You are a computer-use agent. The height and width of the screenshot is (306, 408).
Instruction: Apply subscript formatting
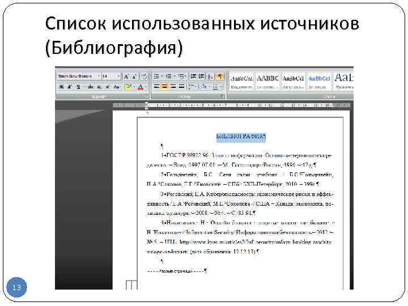click(x=99, y=87)
